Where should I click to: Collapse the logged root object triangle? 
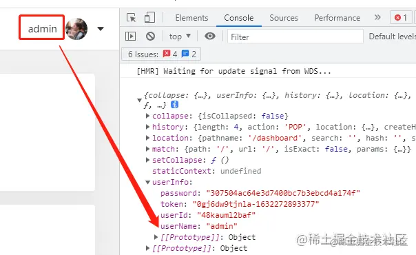[x=139, y=100]
